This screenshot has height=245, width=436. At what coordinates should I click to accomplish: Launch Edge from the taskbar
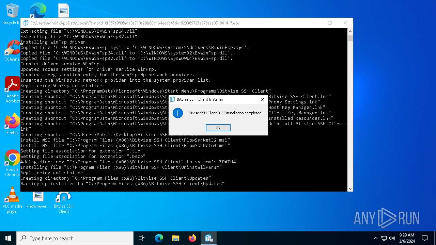click(x=159, y=238)
